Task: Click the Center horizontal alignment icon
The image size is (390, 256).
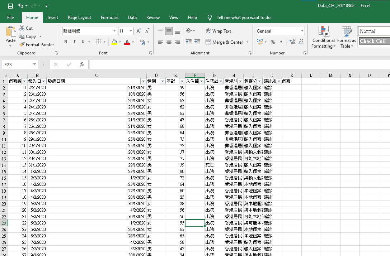Action: (x=169, y=42)
